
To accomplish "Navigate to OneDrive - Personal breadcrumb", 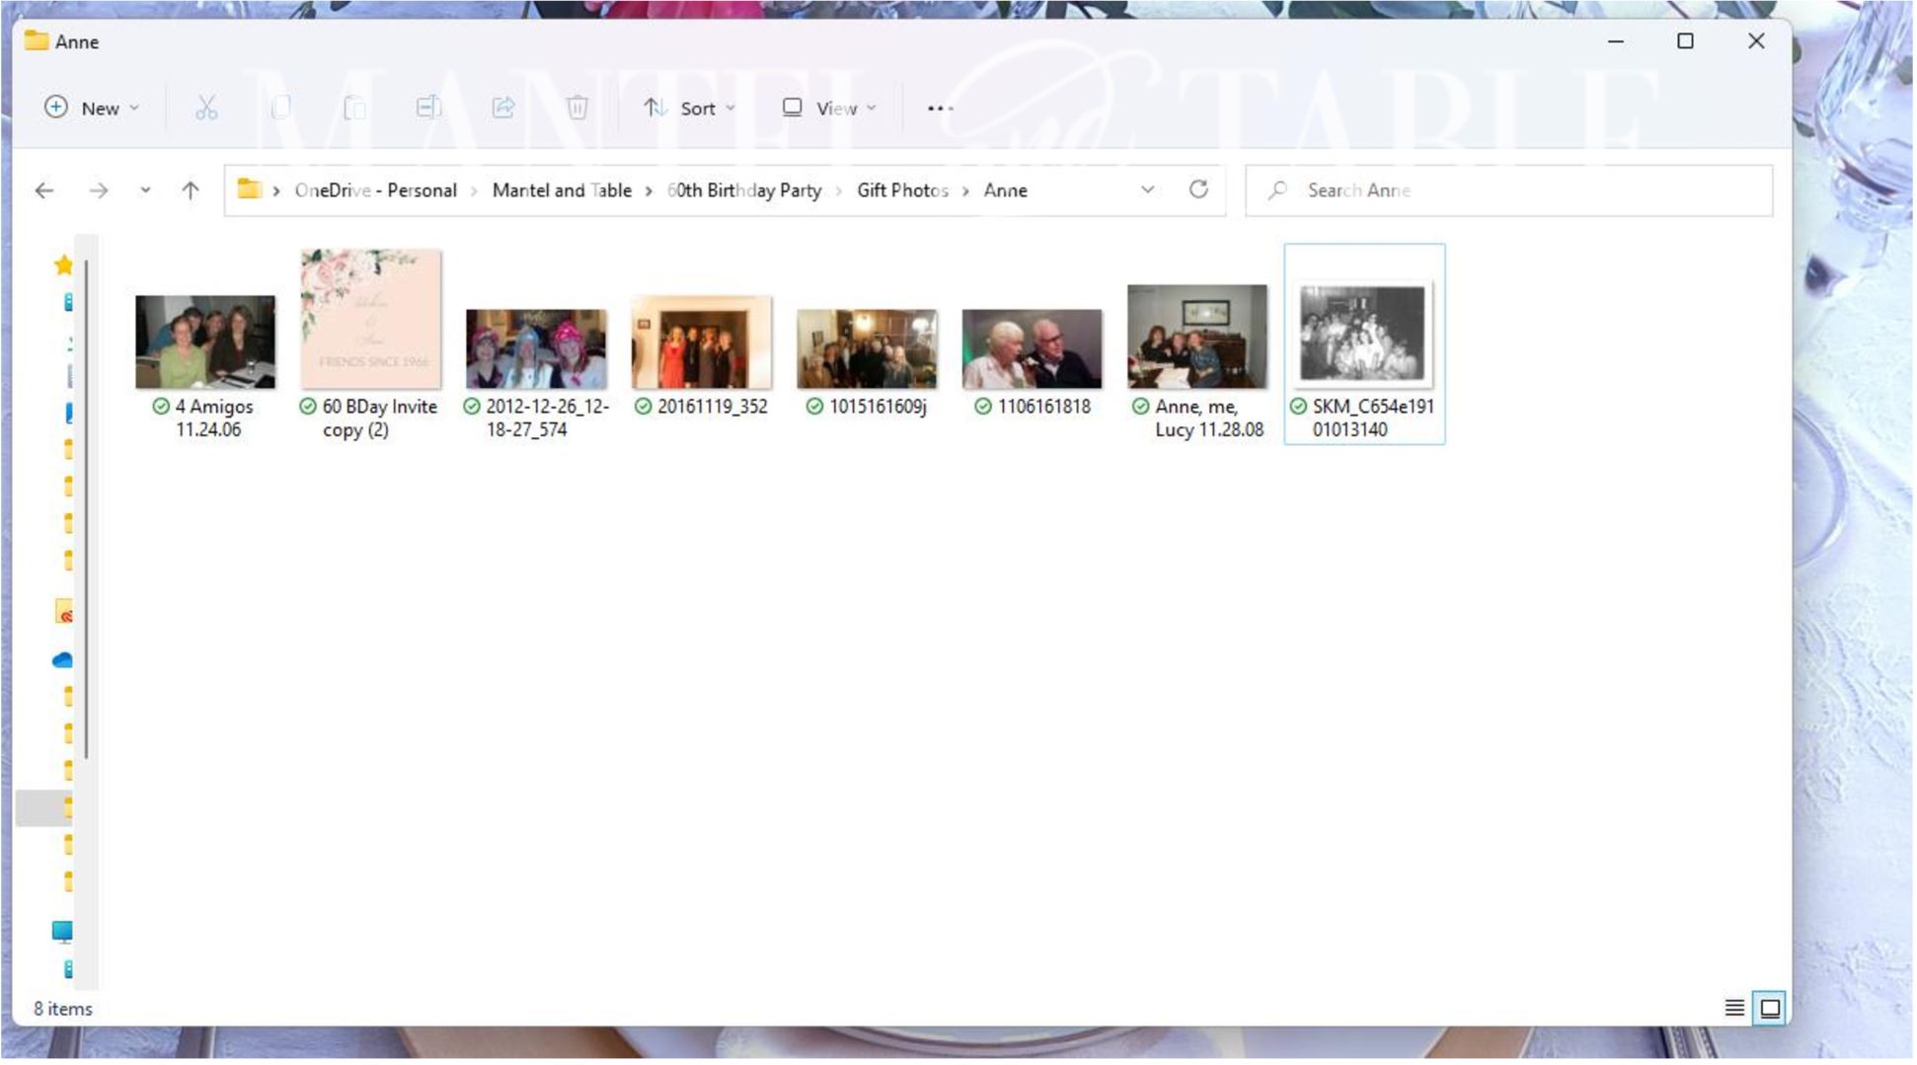I will coord(376,190).
